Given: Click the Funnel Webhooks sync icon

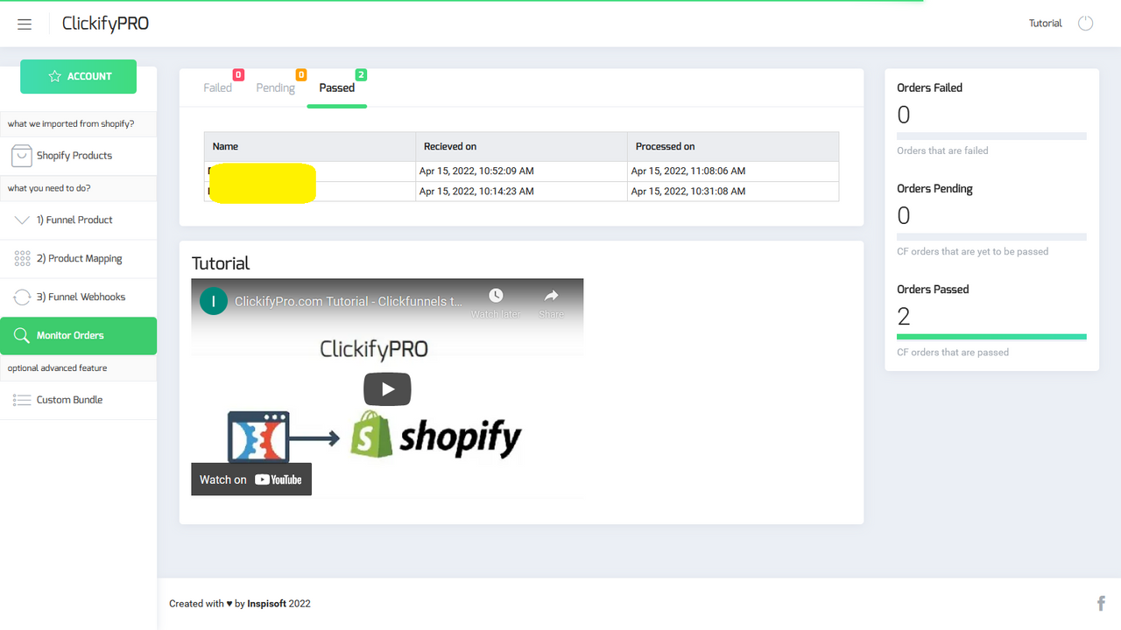Looking at the screenshot, I should 23,297.
